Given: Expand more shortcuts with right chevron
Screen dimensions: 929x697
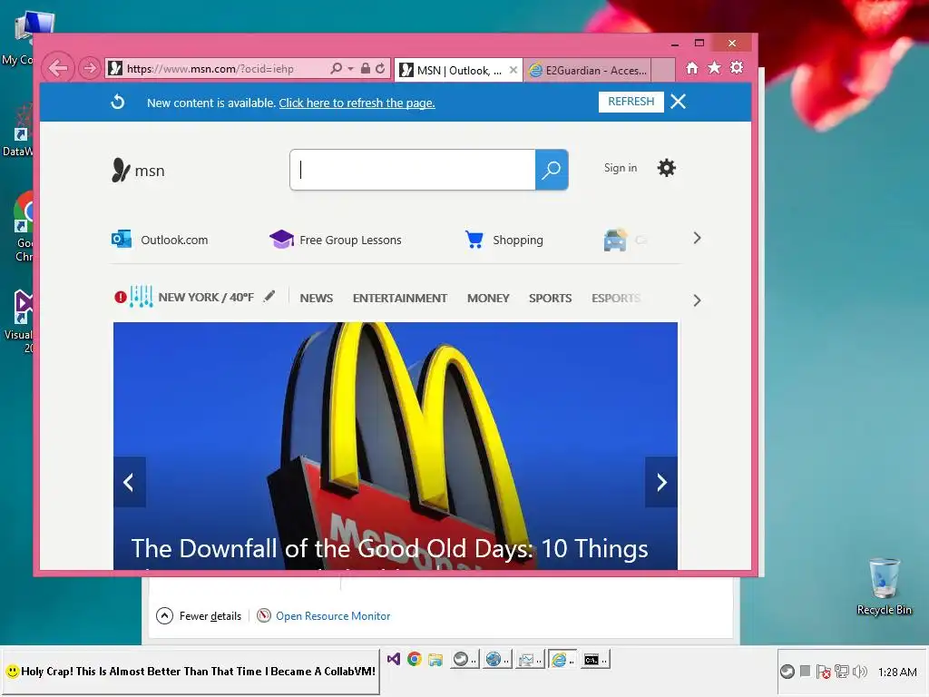Looking at the screenshot, I should (x=697, y=239).
